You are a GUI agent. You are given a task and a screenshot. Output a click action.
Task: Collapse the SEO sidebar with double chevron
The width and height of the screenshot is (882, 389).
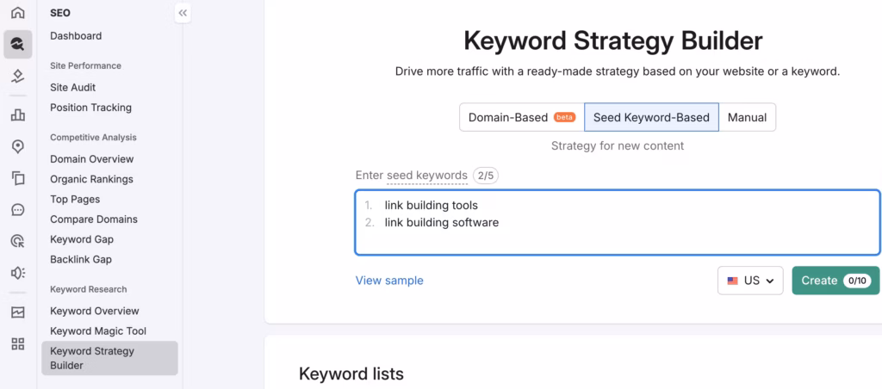[x=183, y=13]
